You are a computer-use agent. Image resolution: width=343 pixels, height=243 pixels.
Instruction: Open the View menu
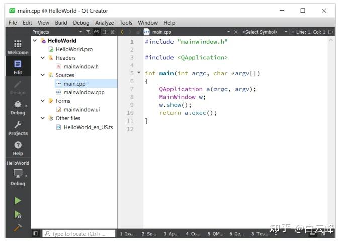coord(43,23)
